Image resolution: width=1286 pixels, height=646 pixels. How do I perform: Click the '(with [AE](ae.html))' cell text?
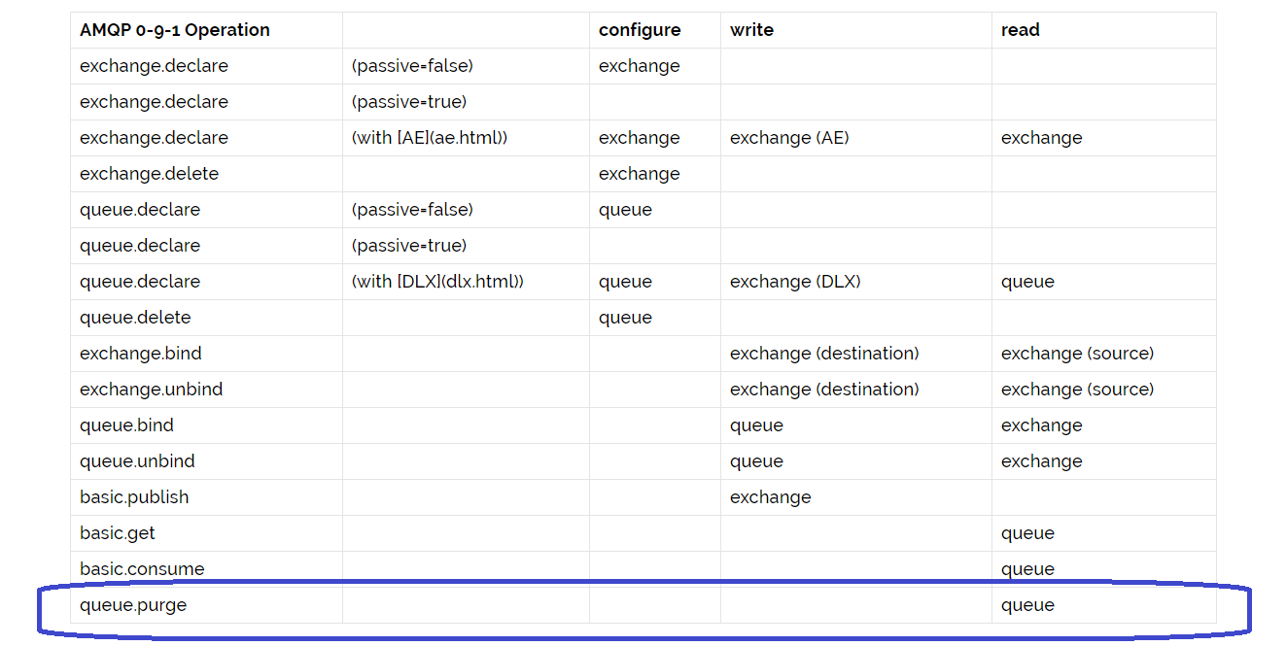(x=430, y=138)
